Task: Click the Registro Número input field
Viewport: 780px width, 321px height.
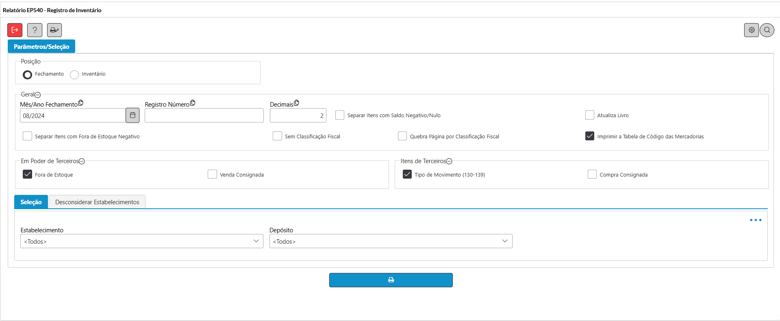Action: click(204, 116)
